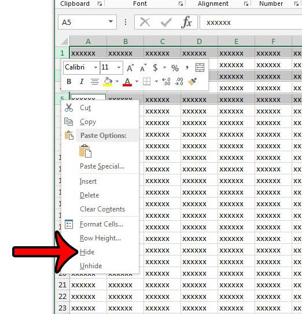Select Copy from the context menu
The width and height of the screenshot is (302, 314).
click(100, 122)
